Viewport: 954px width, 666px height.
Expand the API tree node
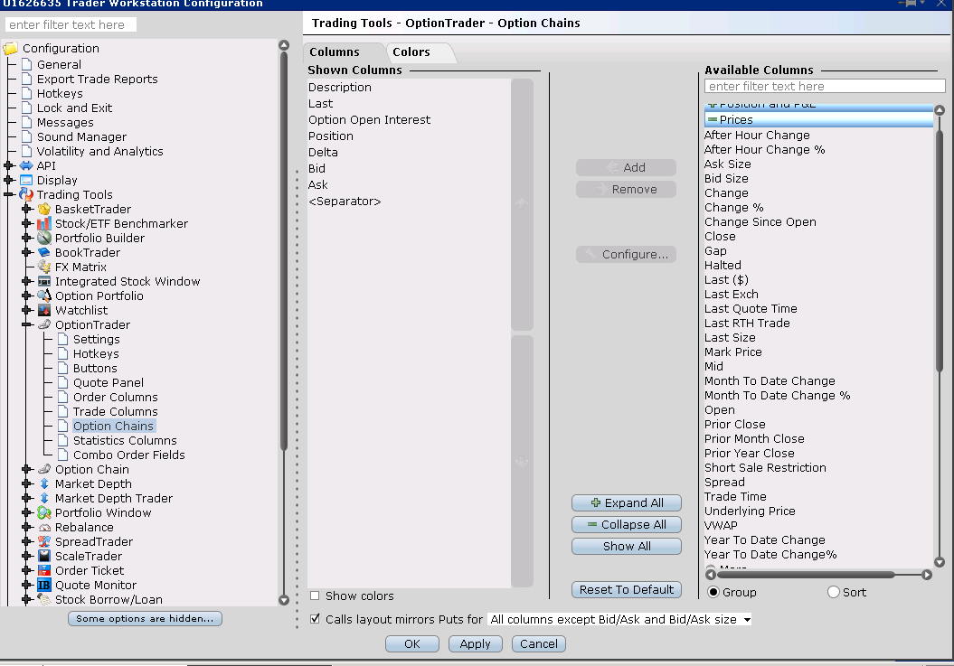tap(9, 165)
